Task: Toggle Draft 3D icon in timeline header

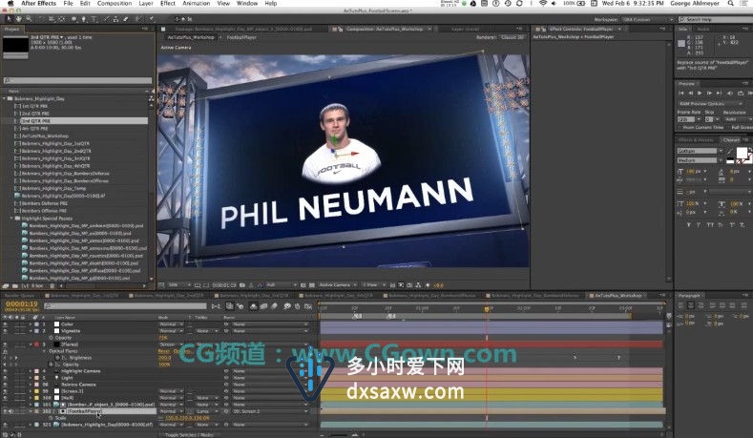Action: click(240, 306)
